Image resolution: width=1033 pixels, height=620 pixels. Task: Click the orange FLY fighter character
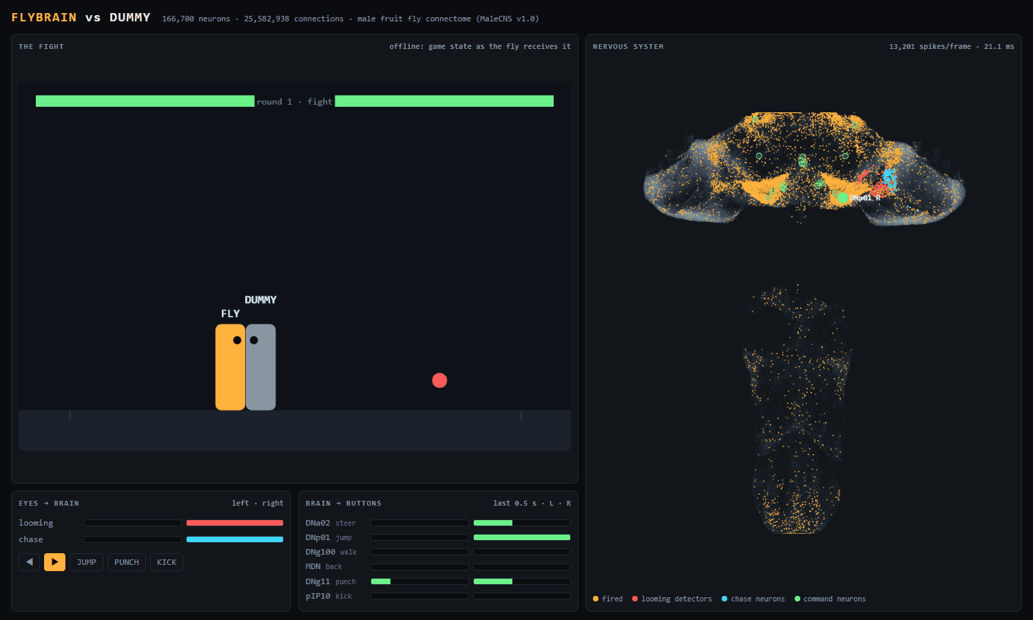pos(230,367)
